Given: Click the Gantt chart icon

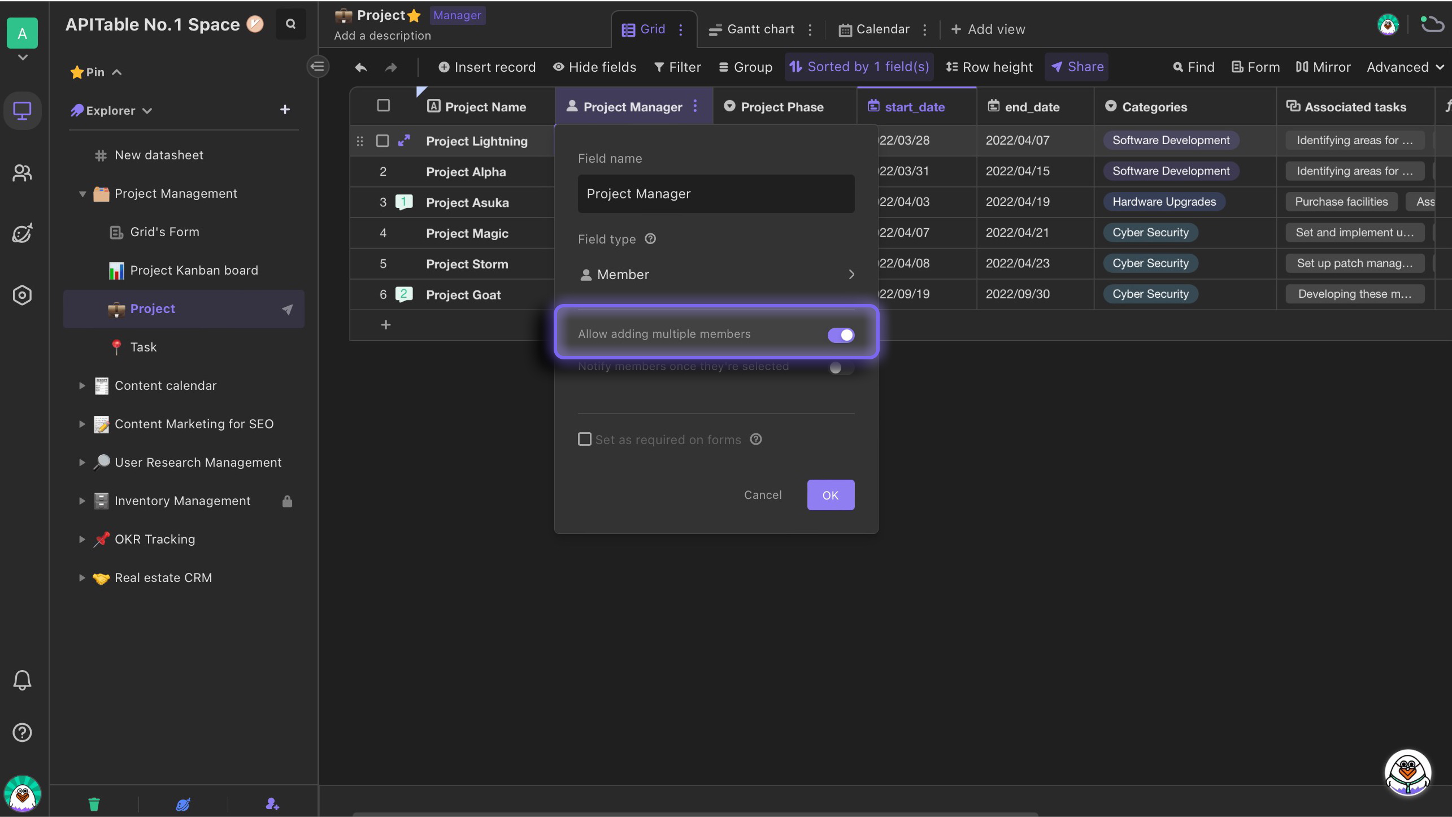Looking at the screenshot, I should click(x=715, y=30).
